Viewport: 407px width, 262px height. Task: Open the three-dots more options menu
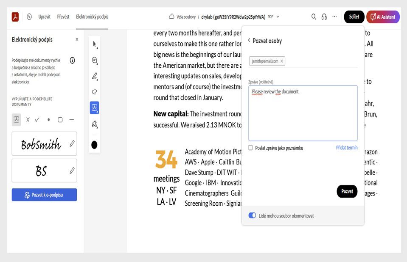coord(334,17)
